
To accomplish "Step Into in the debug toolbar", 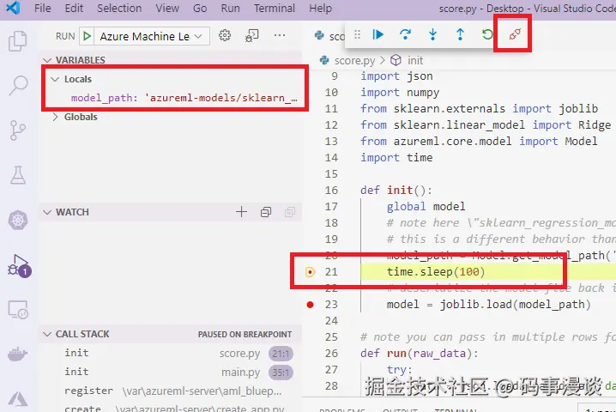I will (432, 34).
